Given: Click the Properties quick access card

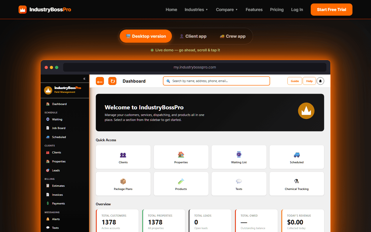Looking at the screenshot, I should tap(181, 157).
